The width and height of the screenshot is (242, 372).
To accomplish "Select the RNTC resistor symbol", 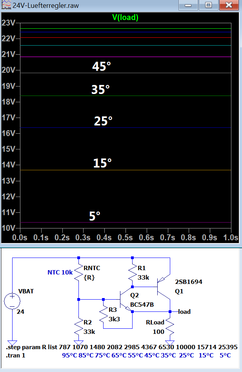I will click(x=78, y=273).
